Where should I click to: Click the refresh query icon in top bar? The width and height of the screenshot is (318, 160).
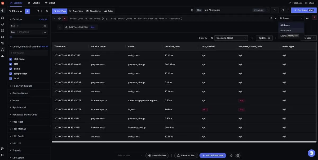pos(282,10)
